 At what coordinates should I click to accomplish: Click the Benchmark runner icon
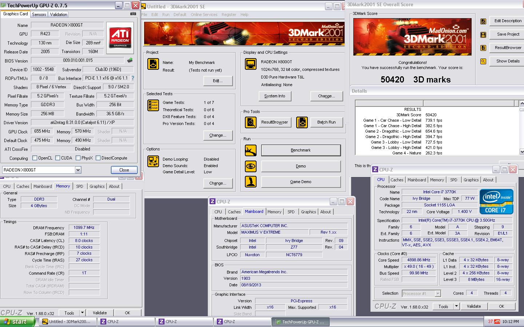[x=251, y=150]
